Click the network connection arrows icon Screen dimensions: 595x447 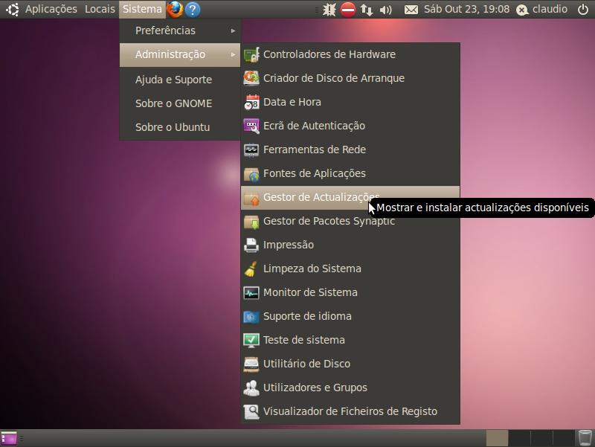[x=367, y=10]
